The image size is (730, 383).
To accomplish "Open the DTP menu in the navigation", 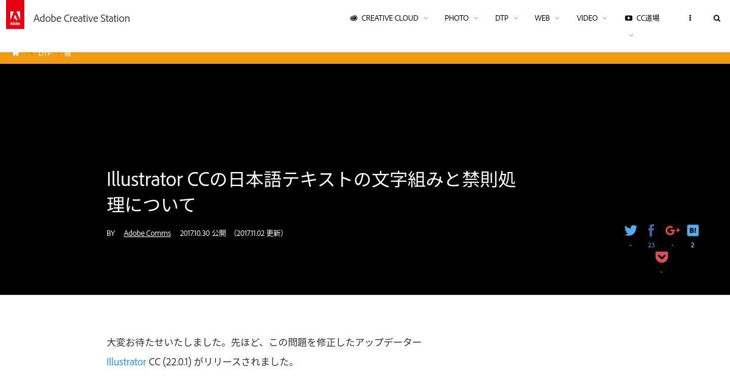I will tap(501, 18).
